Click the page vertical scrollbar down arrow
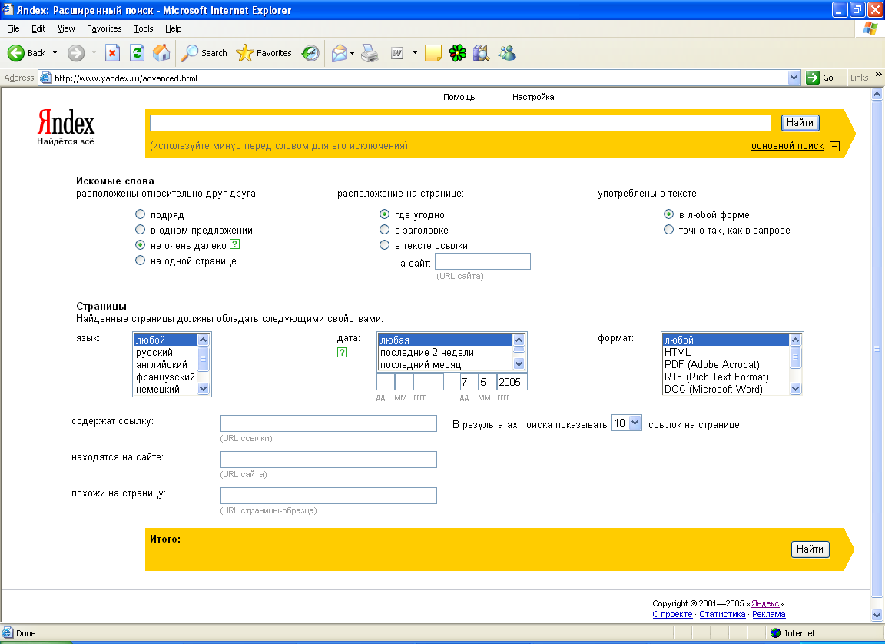 click(x=877, y=616)
